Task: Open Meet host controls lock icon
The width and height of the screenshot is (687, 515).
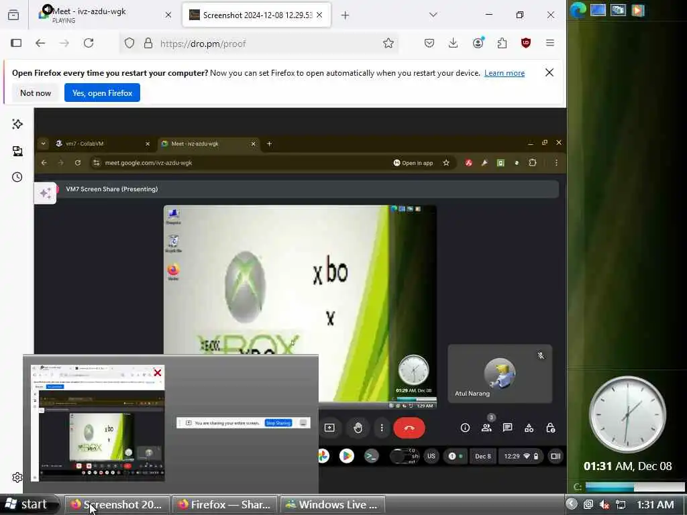Action: [551, 428]
